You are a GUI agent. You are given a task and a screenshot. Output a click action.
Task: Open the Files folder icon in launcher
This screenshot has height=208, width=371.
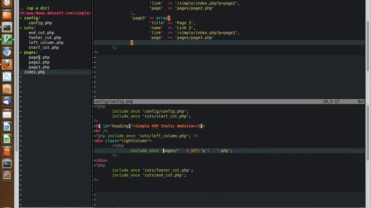click(7, 16)
